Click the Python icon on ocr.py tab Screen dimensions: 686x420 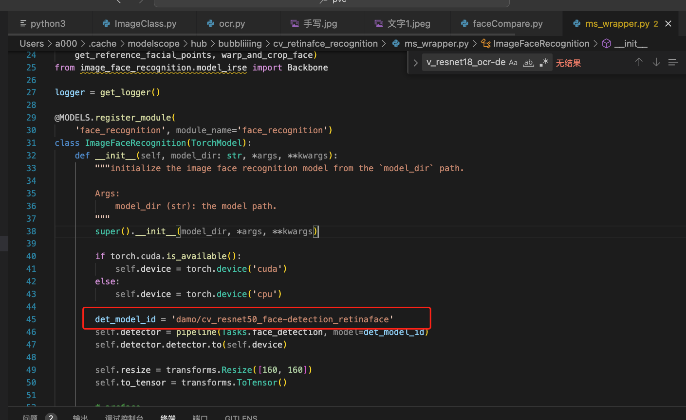[x=211, y=23]
